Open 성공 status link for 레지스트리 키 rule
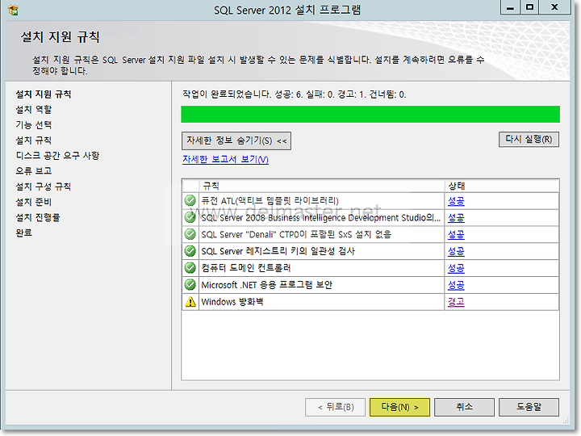 tap(456, 251)
